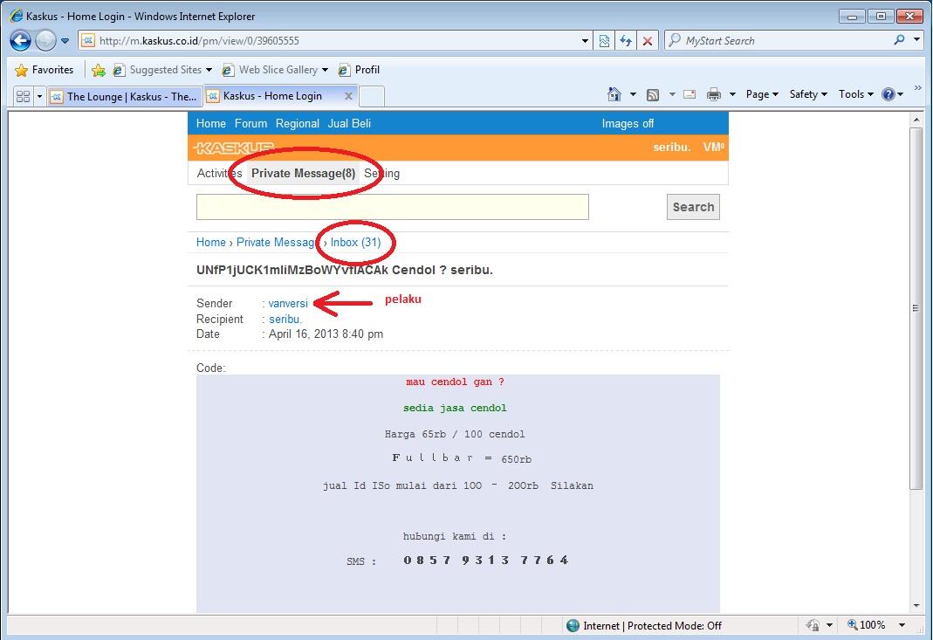933x640 pixels.
Task: Open the Favorites star button
Action: click(x=44, y=70)
